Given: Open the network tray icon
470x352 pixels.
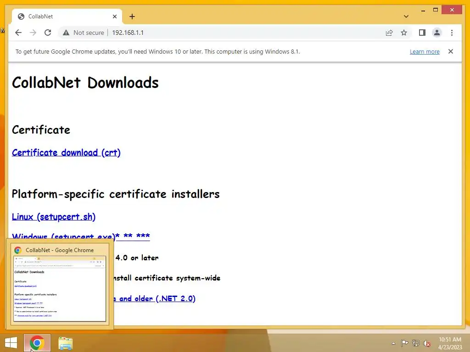Looking at the screenshot, I should click(x=415, y=343).
